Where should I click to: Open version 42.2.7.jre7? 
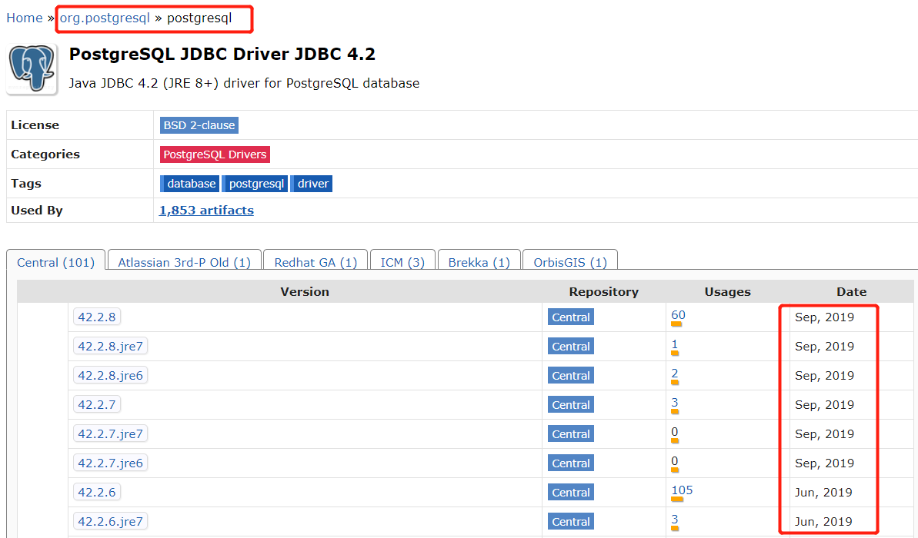[110, 434]
